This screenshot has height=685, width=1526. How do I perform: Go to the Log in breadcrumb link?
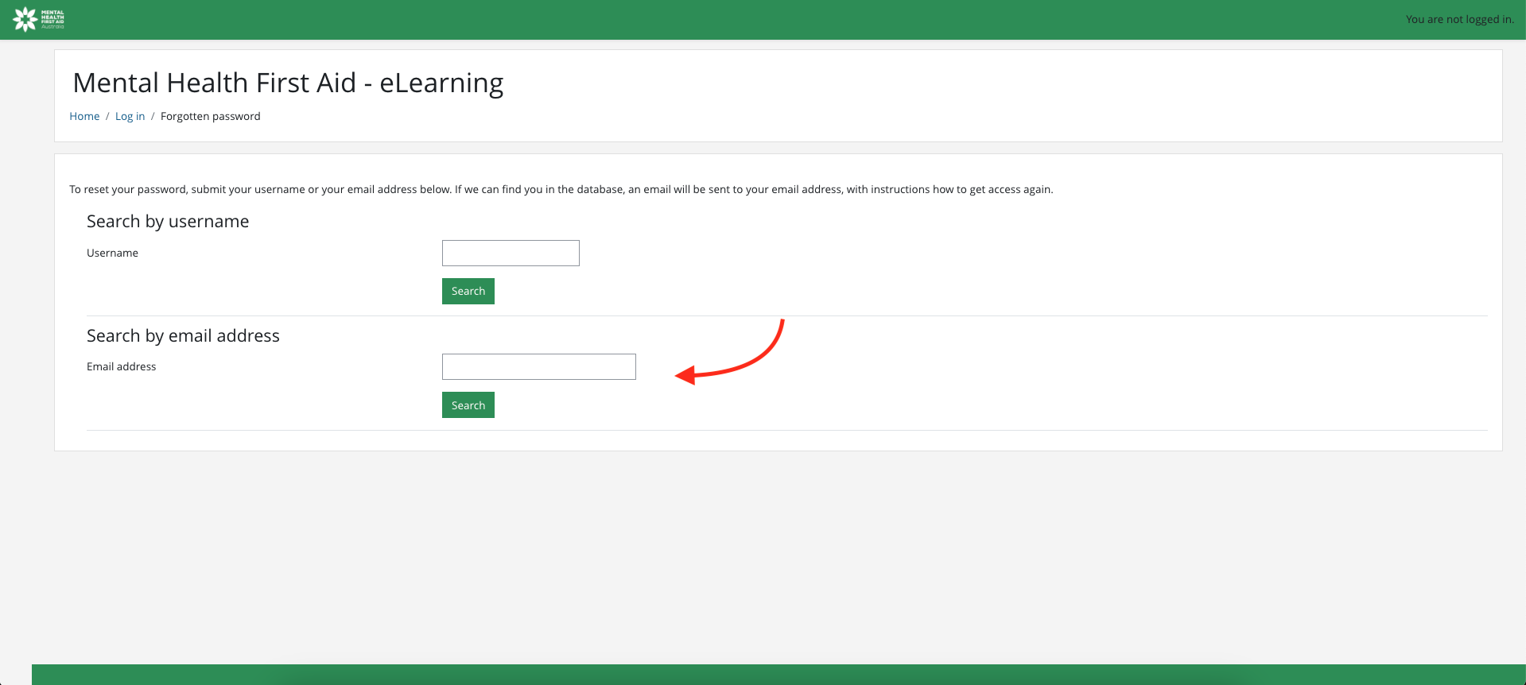pyautogui.click(x=130, y=116)
